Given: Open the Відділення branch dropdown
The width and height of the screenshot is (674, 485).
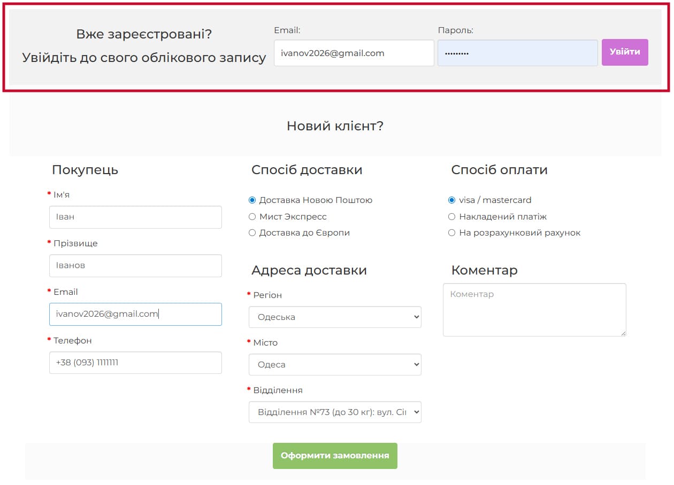Looking at the screenshot, I should pyautogui.click(x=335, y=412).
